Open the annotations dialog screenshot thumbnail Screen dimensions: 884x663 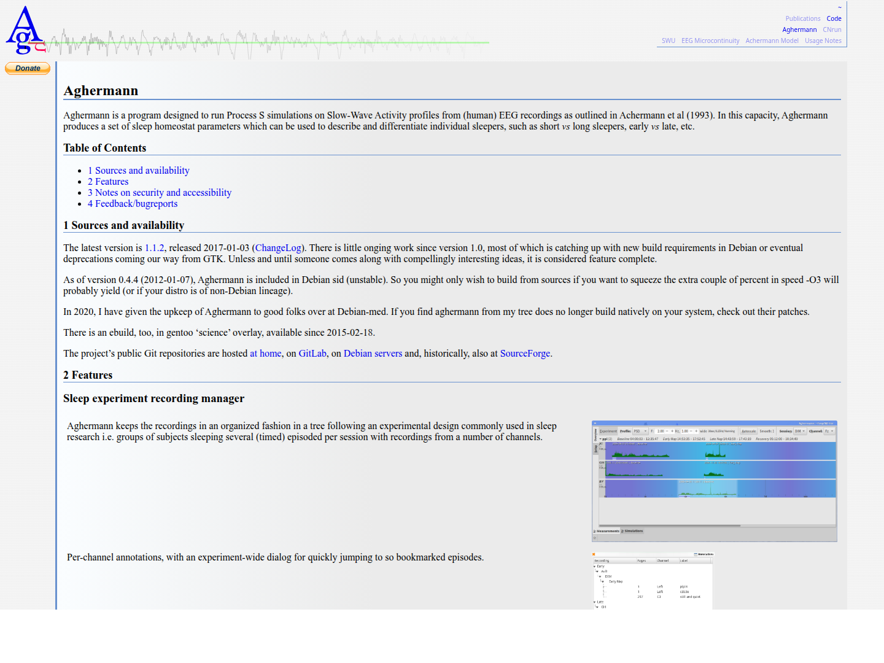(x=653, y=581)
